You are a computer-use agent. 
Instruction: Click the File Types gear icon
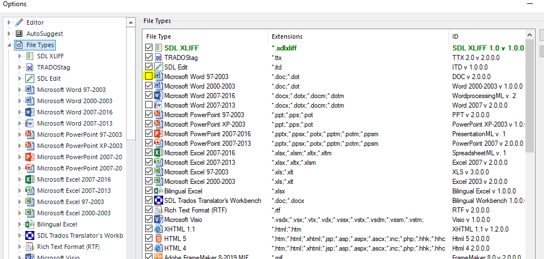pyautogui.click(x=20, y=45)
